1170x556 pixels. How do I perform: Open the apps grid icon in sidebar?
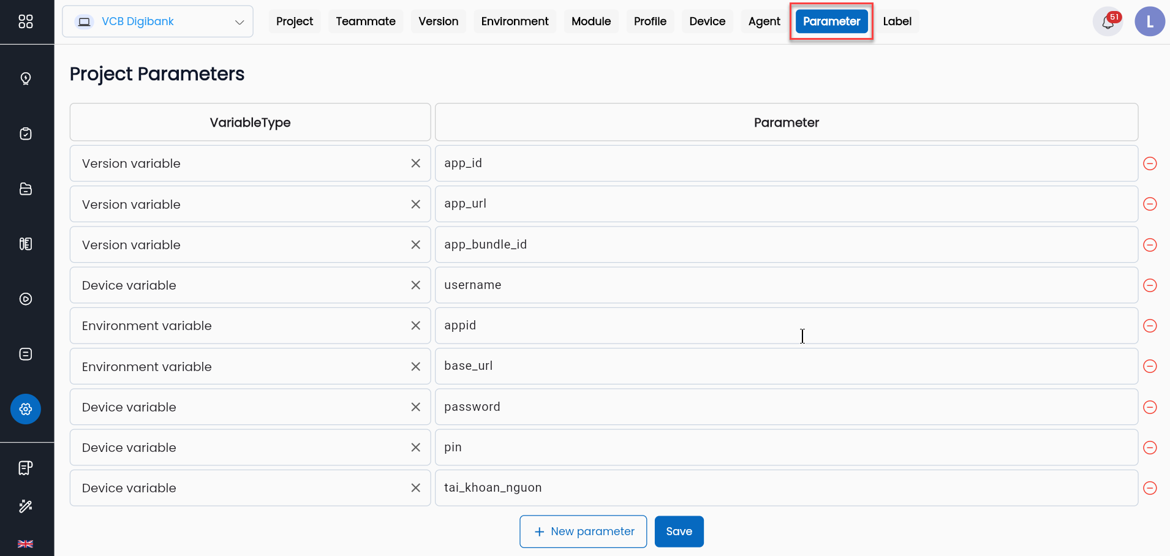[x=26, y=22]
